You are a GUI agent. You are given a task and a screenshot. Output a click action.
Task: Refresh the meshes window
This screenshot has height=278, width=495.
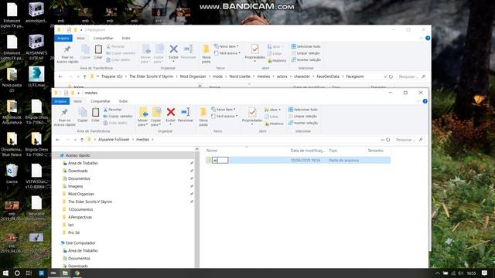(388, 140)
